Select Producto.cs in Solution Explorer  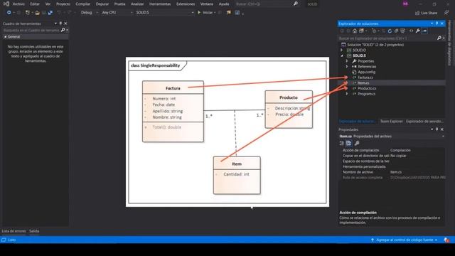(x=367, y=88)
